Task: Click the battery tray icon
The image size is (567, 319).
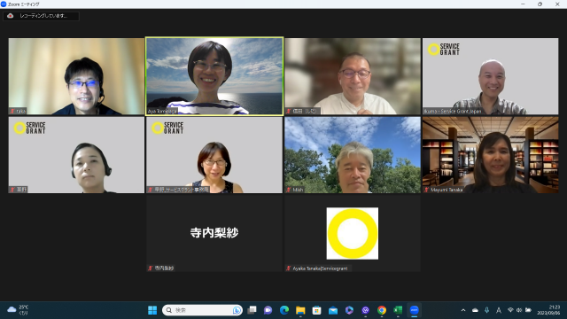Action: pyautogui.click(x=528, y=310)
